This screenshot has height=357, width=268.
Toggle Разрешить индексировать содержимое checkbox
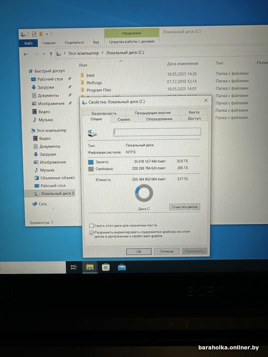(92, 233)
